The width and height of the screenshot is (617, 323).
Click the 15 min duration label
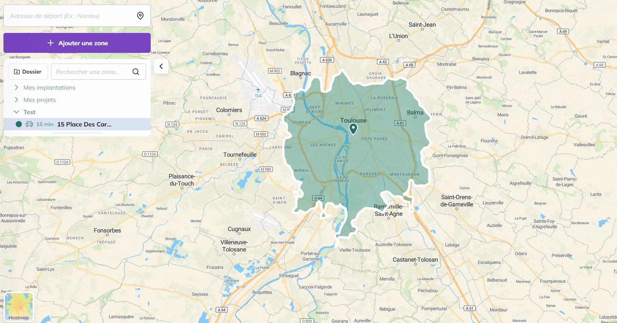click(x=45, y=124)
